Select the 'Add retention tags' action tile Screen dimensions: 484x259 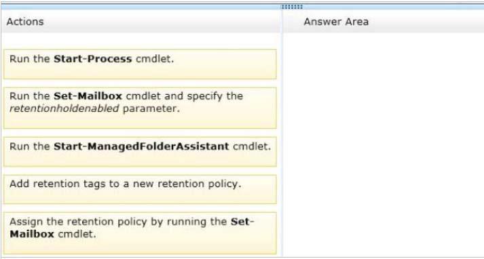click(x=140, y=189)
